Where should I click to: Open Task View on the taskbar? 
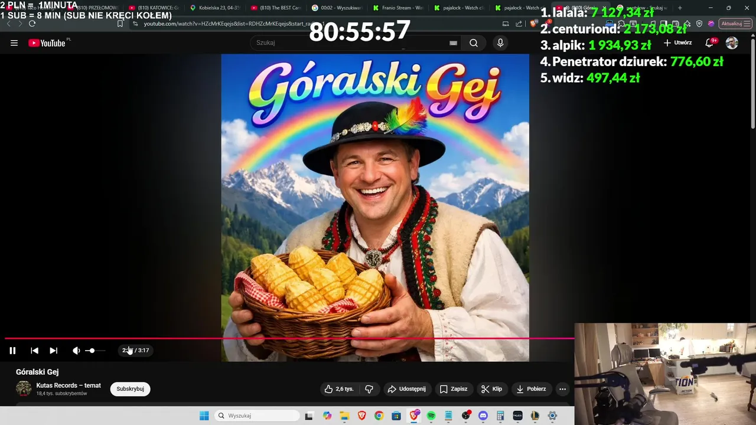[309, 416]
